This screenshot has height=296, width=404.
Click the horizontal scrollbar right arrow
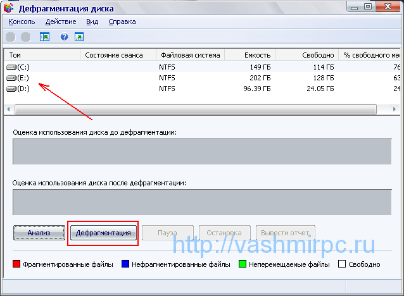395,109
